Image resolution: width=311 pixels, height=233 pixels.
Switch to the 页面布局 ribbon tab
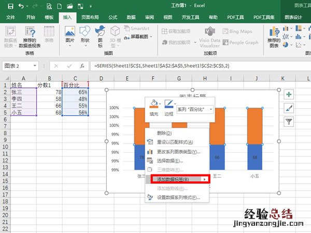point(90,17)
